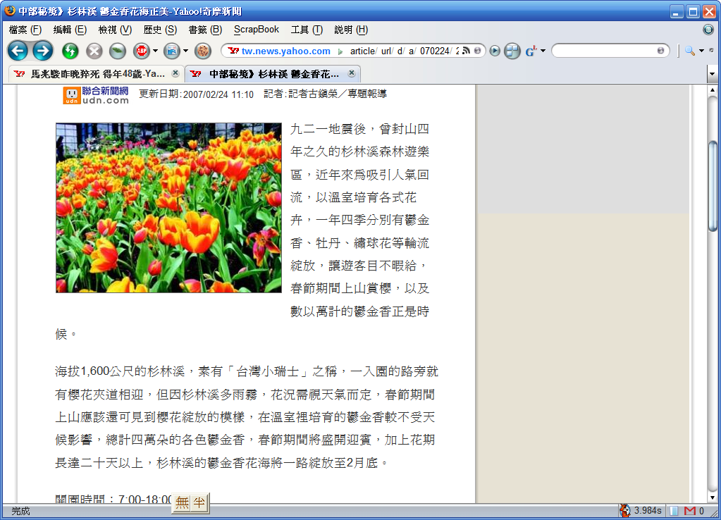Toggle the 半 half-width input button
This screenshot has height=520, width=721.
199,502
